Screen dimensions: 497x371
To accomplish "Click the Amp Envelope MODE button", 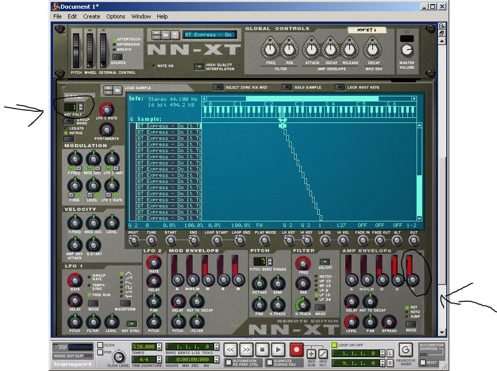I will [x=411, y=324].
